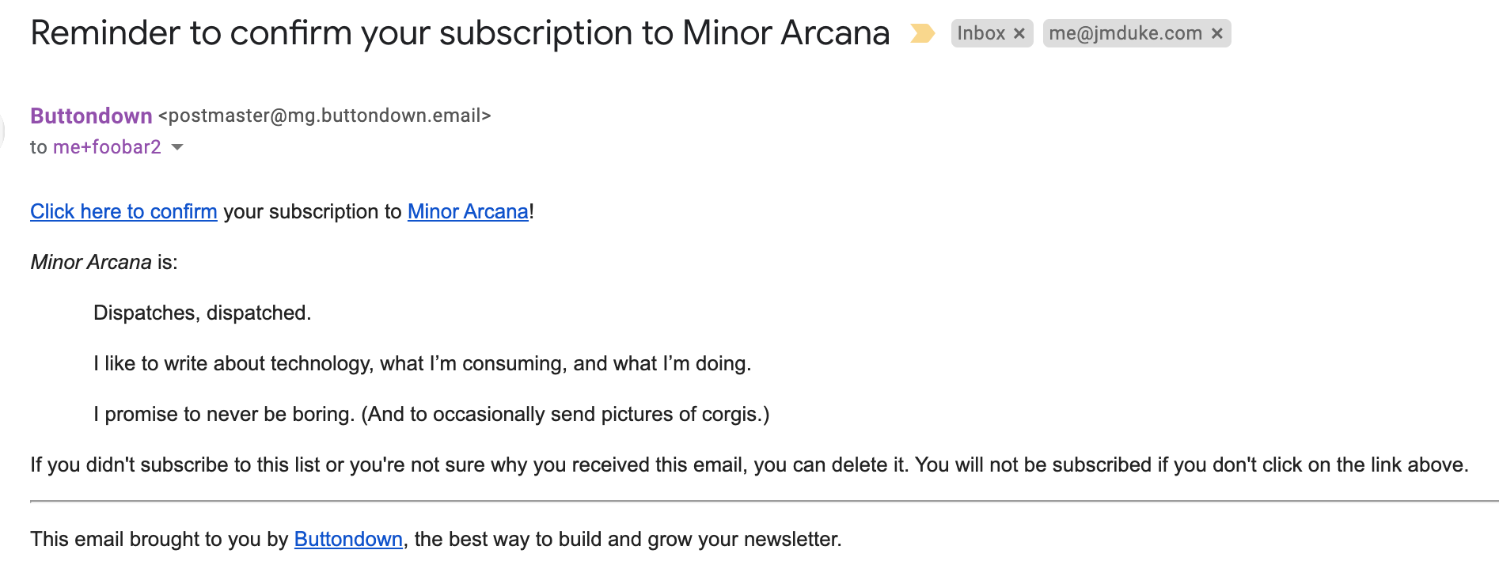Click the 'Dispatches, dispatched.' line
This screenshot has width=1499, height=584.
[202, 313]
